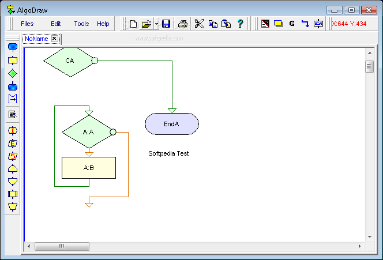Select the EndA terminal node

pyautogui.click(x=172, y=124)
